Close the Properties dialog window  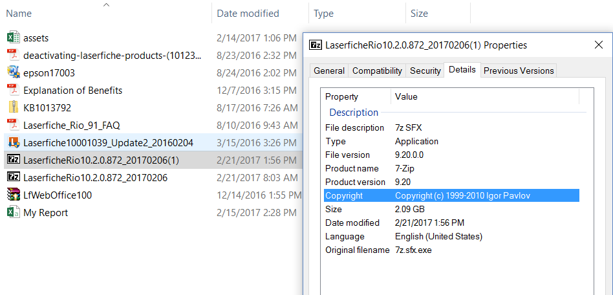pyautogui.click(x=598, y=45)
